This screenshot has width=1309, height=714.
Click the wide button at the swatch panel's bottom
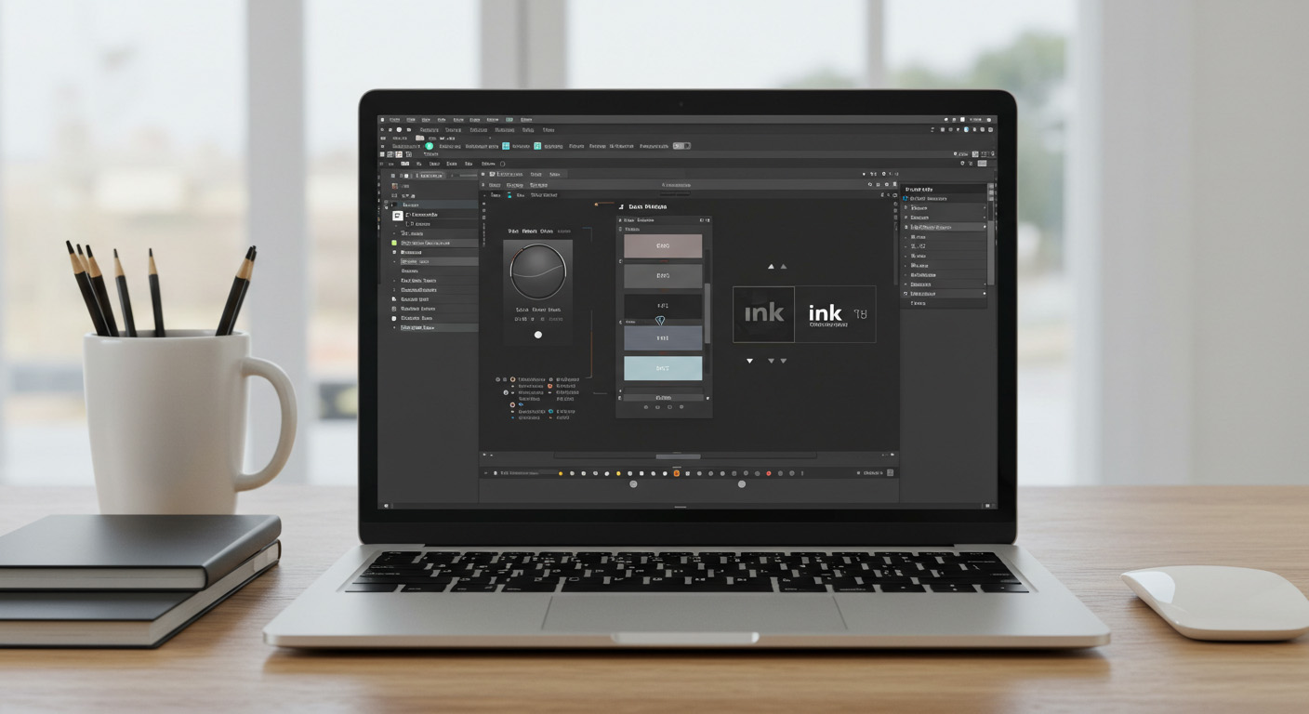click(x=663, y=397)
